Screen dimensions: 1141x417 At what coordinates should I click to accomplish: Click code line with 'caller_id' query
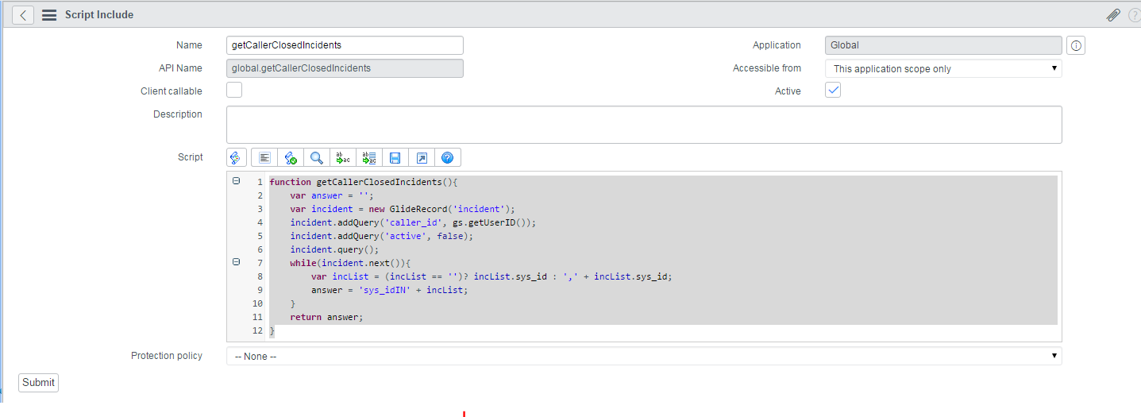pos(413,222)
